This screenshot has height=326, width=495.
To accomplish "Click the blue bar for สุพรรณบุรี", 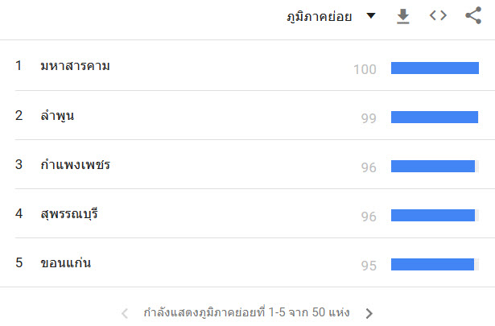I will click(x=433, y=216).
